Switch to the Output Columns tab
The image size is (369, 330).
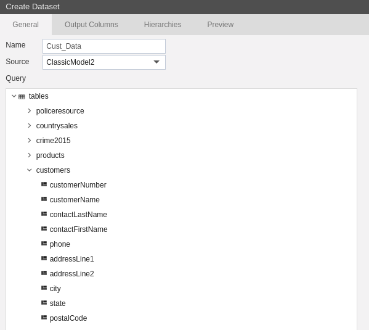[91, 25]
